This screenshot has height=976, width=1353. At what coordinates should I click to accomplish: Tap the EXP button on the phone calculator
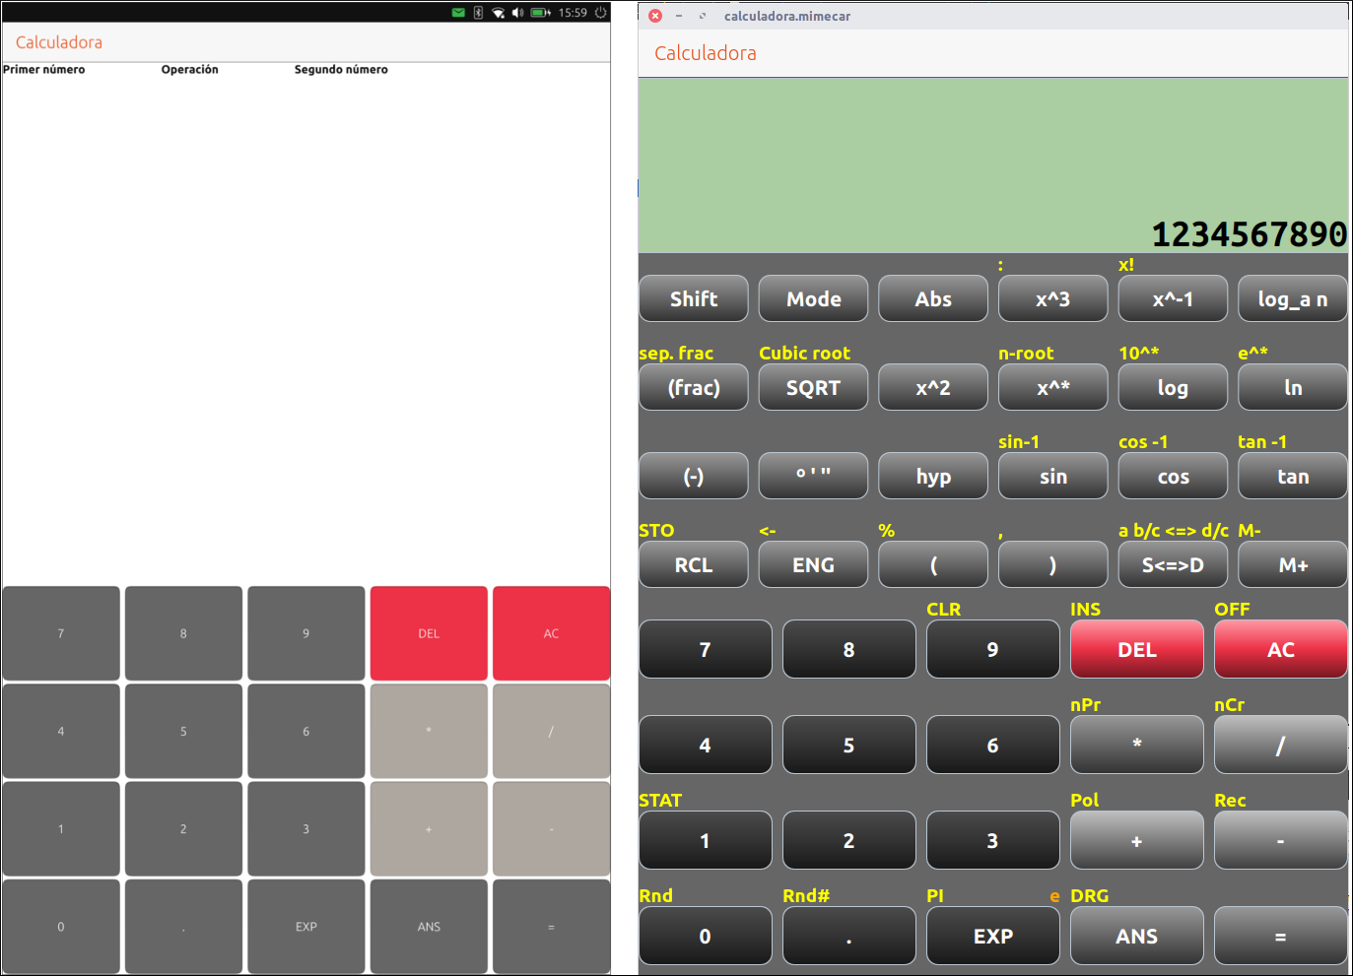(x=306, y=926)
